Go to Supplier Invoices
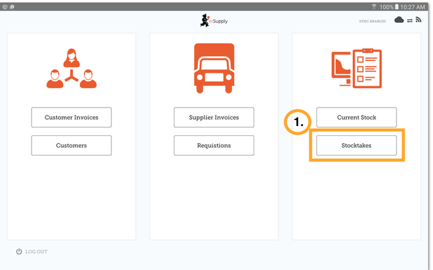 pyautogui.click(x=213, y=117)
